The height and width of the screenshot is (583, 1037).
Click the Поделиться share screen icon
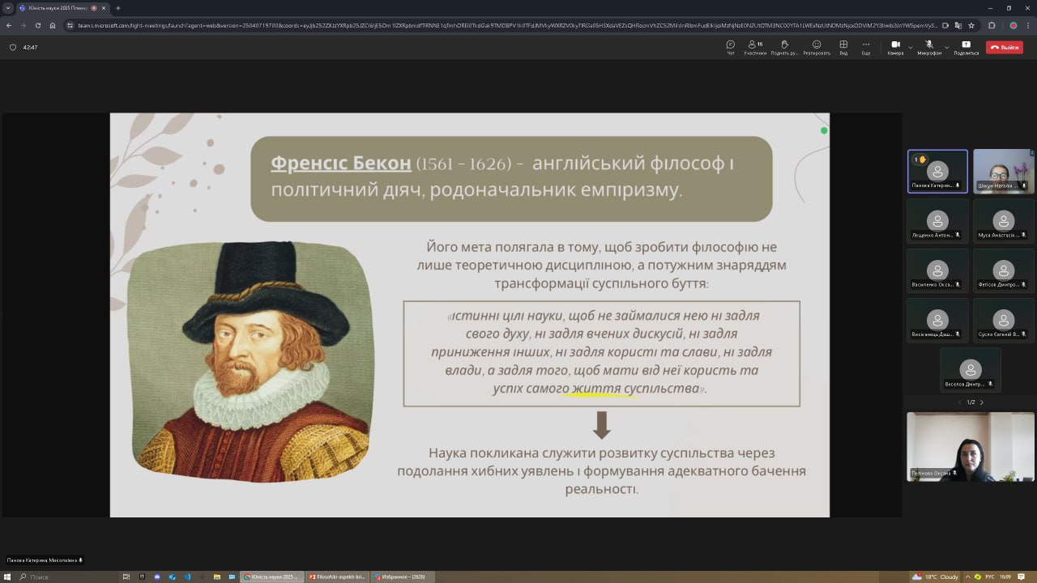pyautogui.click(x=966, y=47)
